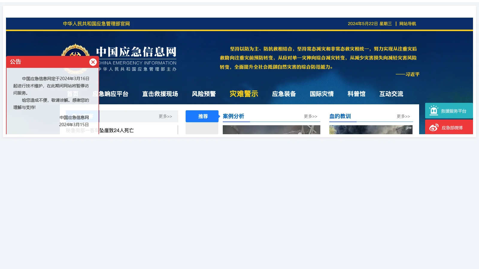
Task: Click the date 2024年5月22日 星期三
Action: [370, 24]
